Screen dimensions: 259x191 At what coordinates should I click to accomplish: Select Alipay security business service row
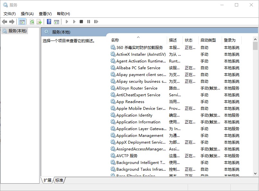point(175,81)
